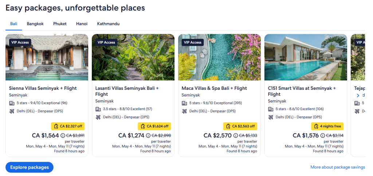The width and height of the screenshot is (373, 176).
Task: Open Maca Villas pool aerial photo
Action: (x=219, y=60)
